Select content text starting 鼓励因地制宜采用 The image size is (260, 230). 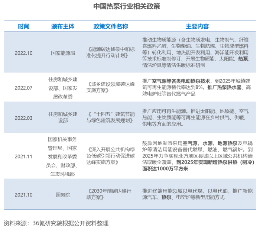pos(198,156)
